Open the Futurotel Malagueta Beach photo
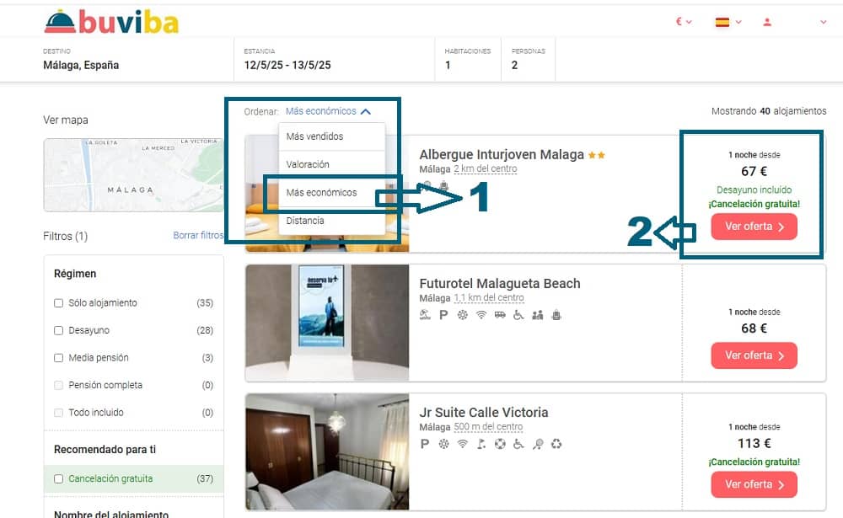Image resolution: width=843 pixels, height=518 pixels. (x=327, y=323)
